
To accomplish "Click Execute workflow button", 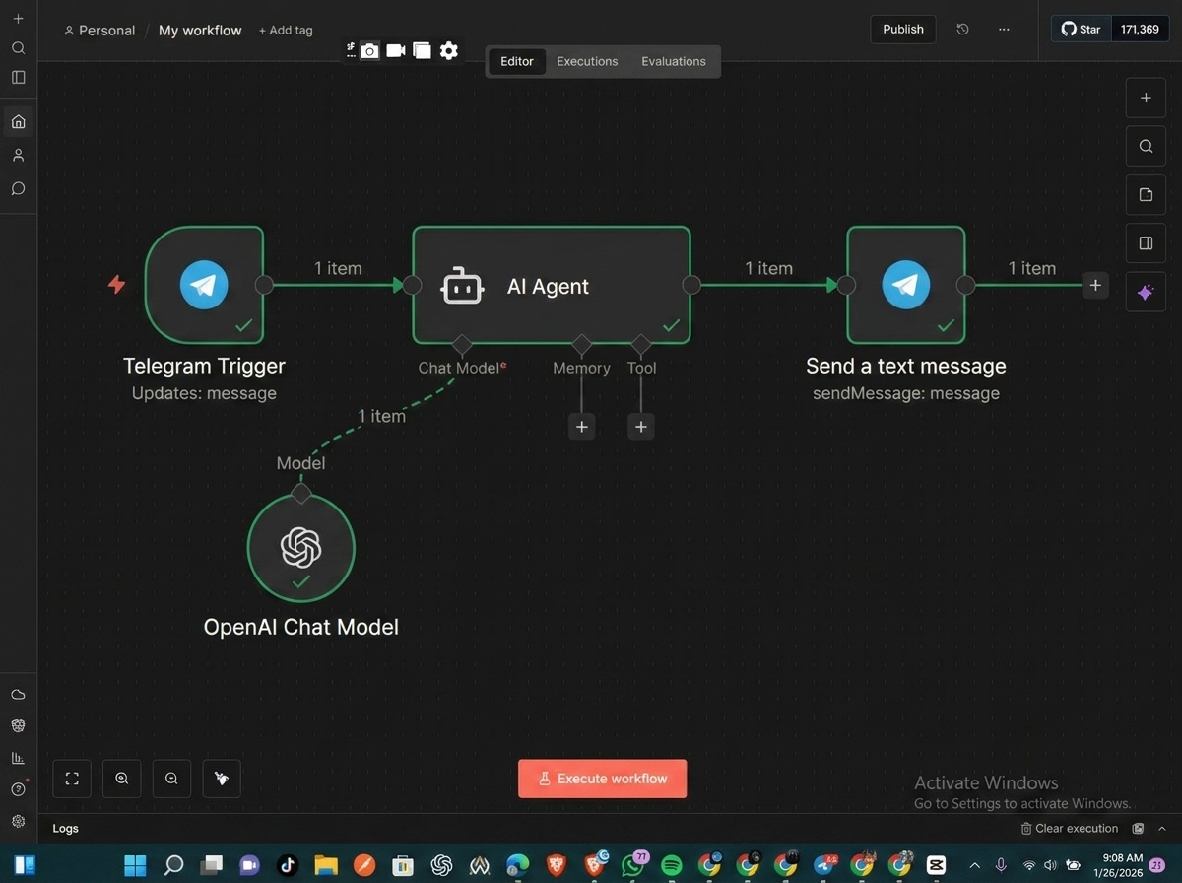I will pos(603,779).
